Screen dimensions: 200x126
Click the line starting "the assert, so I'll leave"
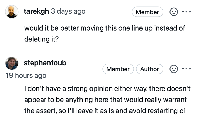click(105, 111)
